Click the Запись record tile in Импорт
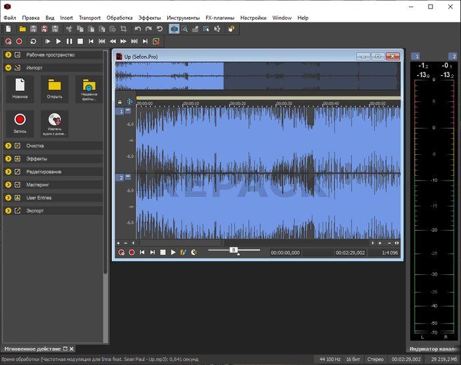 [x=20, y=122]
